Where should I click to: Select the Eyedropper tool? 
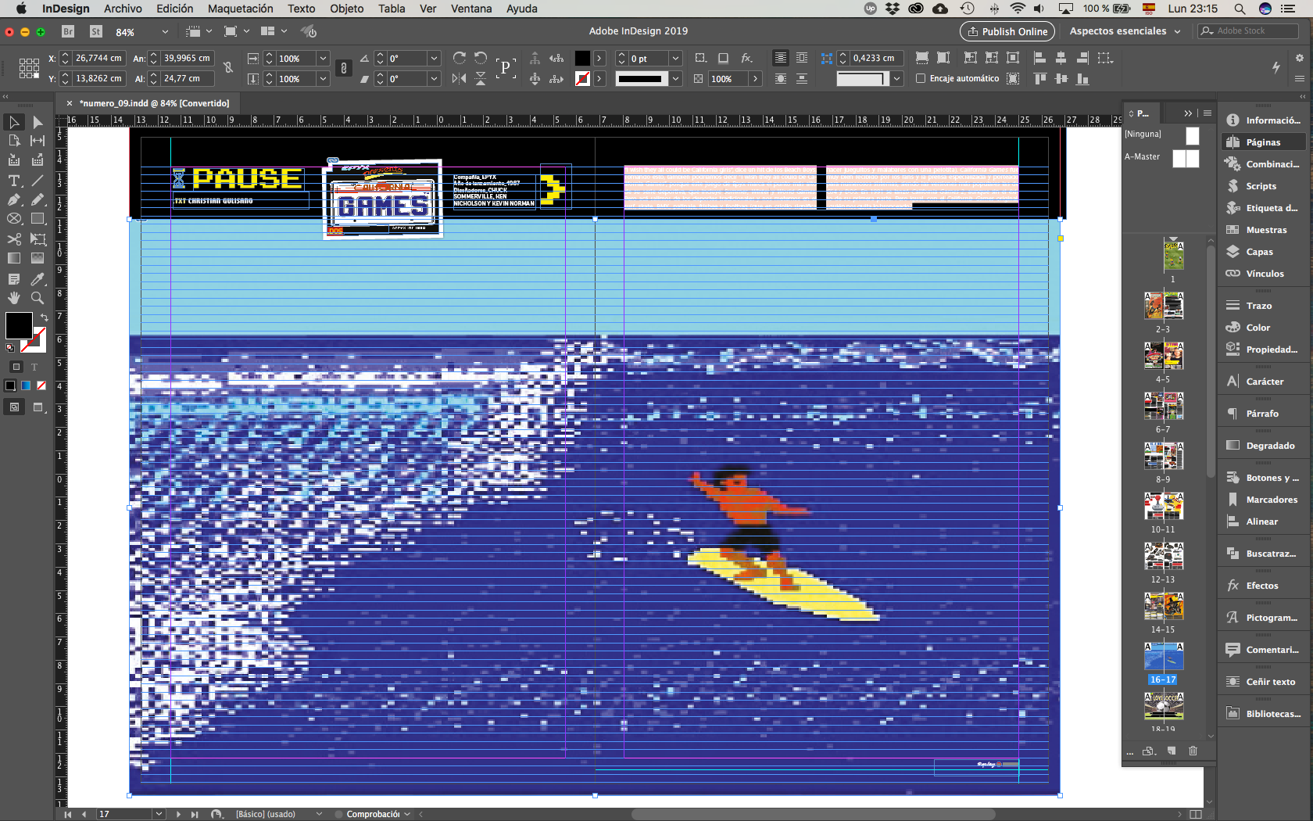tap(37, 279)
